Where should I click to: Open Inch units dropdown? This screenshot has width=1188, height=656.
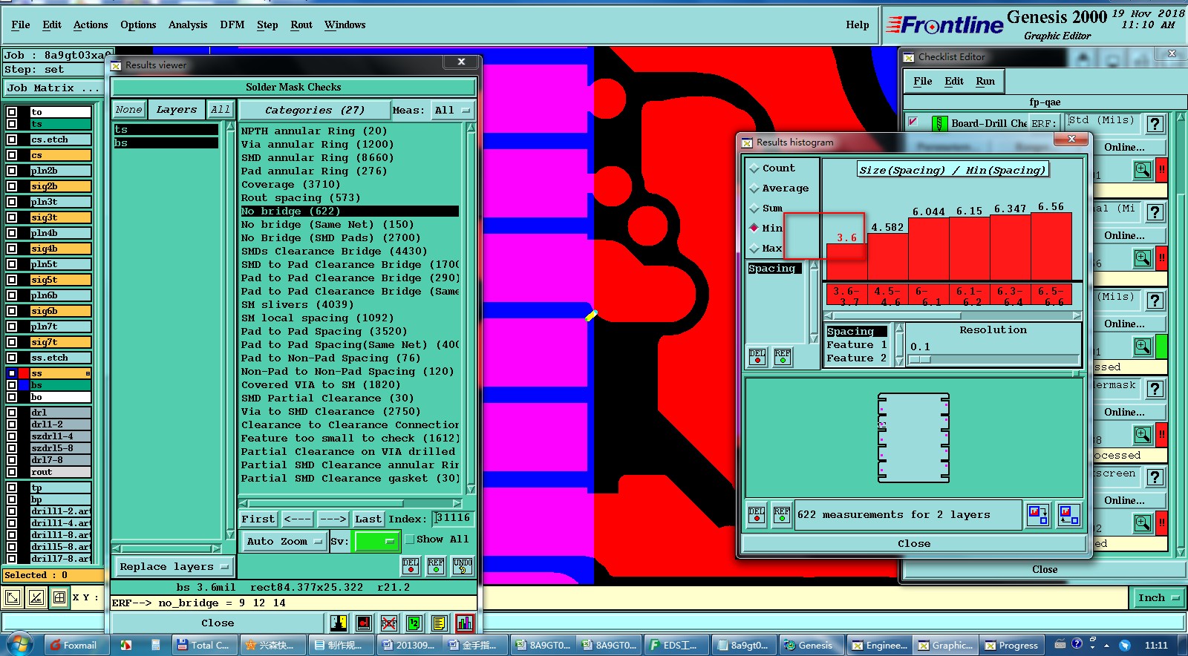pos(1158,598)
